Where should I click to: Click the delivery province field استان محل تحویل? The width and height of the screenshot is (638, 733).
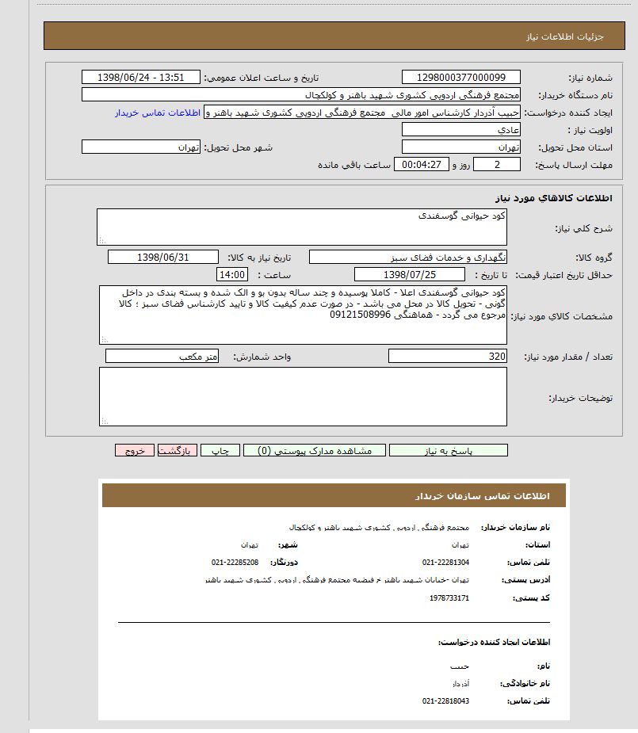[x=460, y=147]
